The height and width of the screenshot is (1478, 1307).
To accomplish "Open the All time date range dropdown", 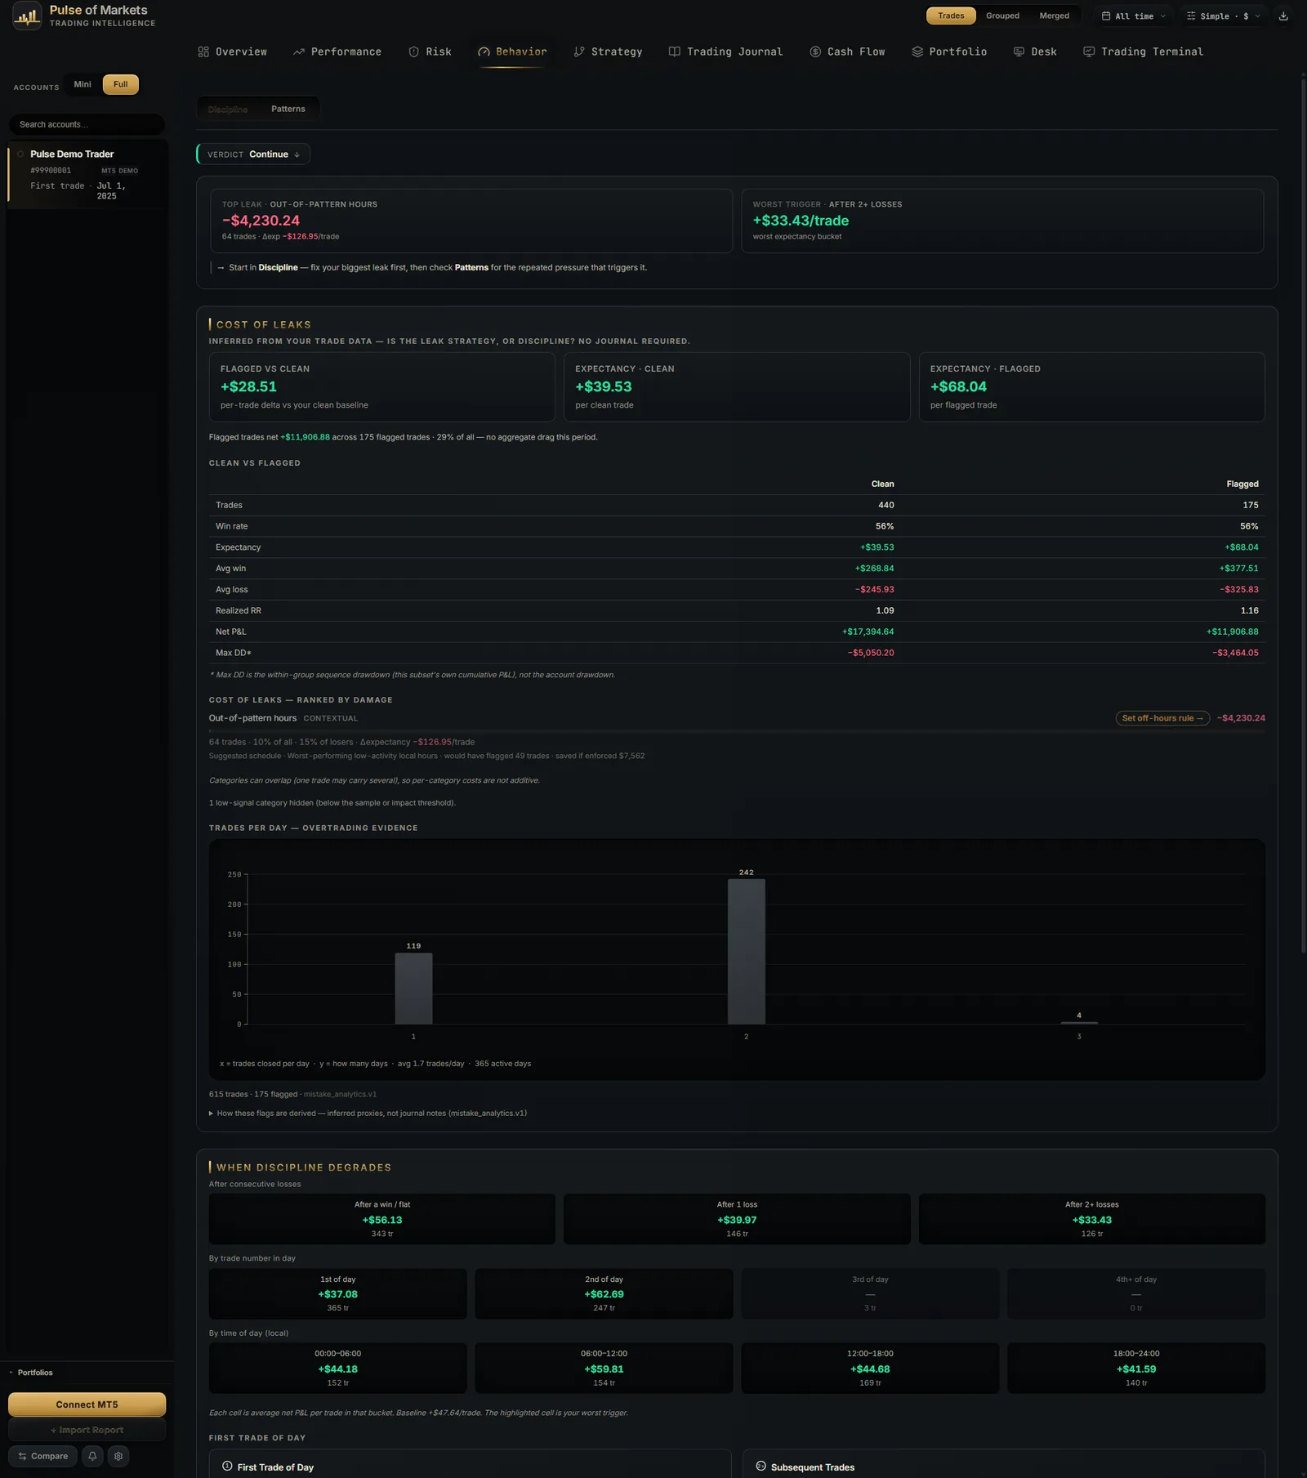I will coord(1134,16).
